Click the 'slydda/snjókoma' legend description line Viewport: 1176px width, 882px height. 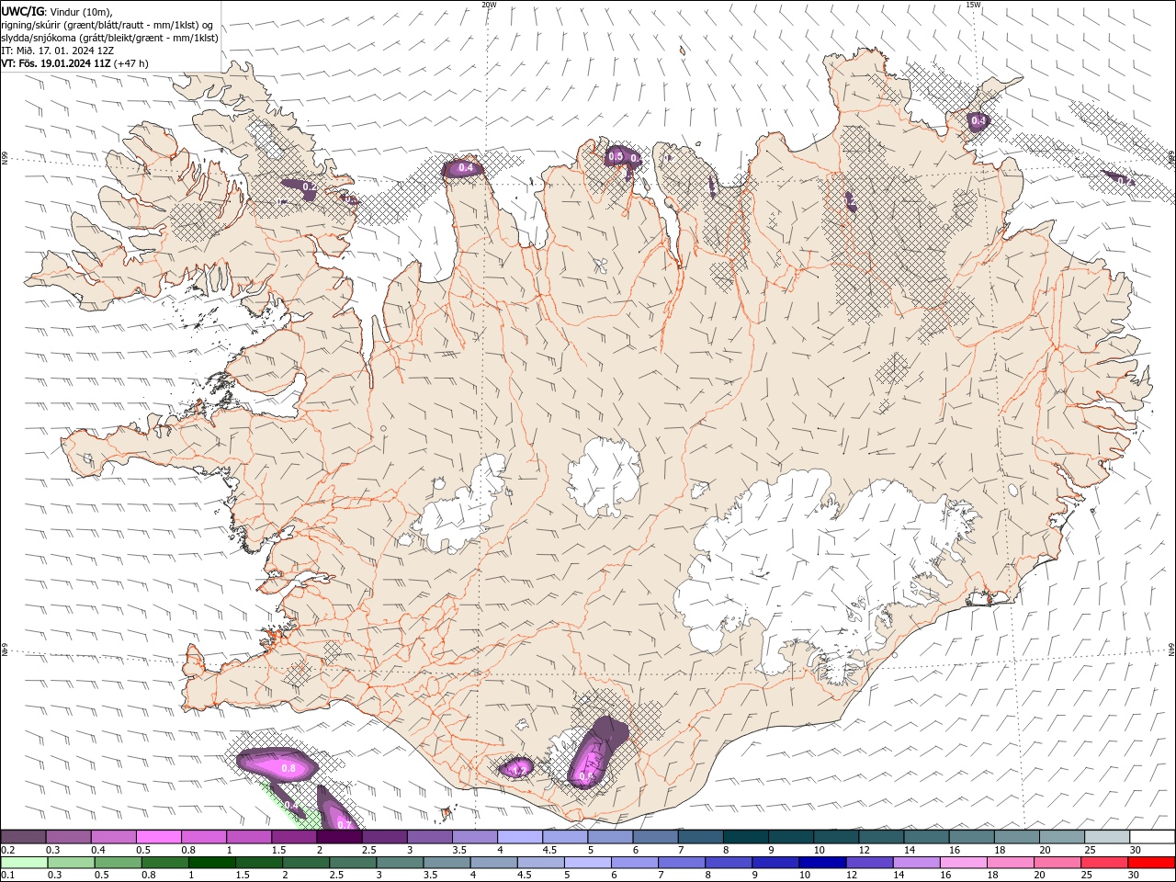point(110,38)
